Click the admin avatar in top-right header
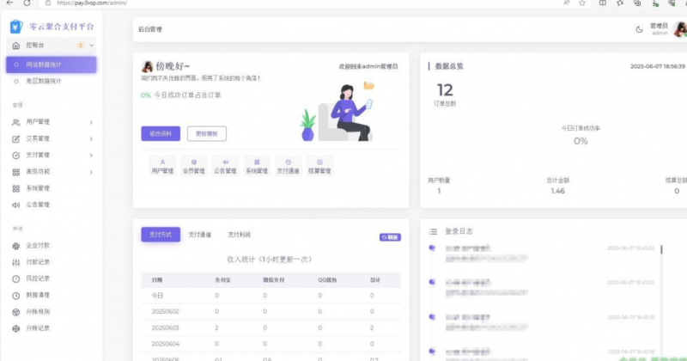Screen dimensions: 687x361 (x=678, y=28)
